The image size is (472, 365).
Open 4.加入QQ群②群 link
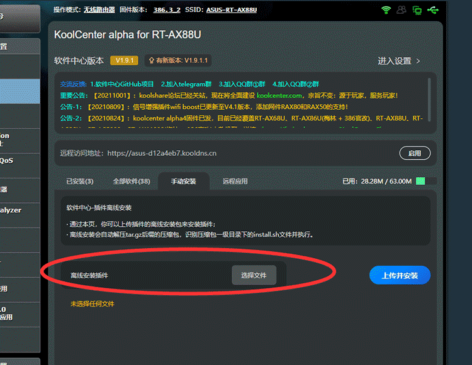coord(296,84)
